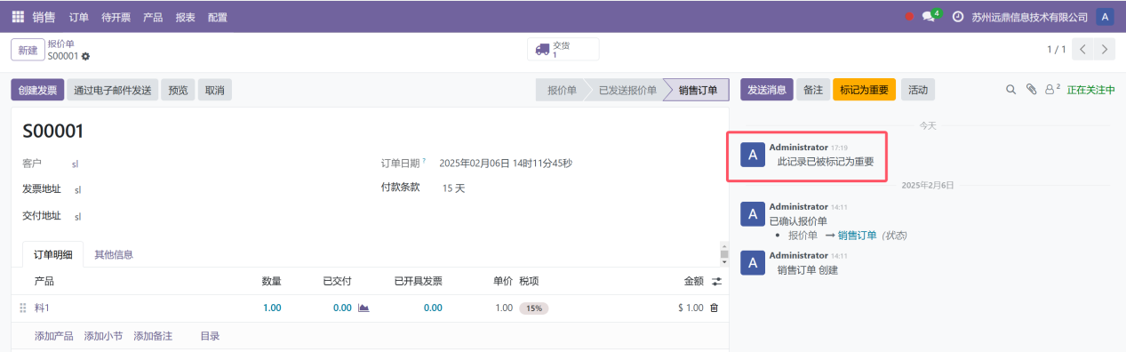This screenshot has width=1126, height=352.
Task: Open the delivery truck smart button
Action: 563,50
